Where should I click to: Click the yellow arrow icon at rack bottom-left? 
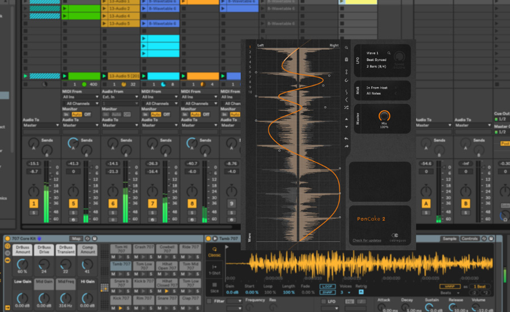click(x=7, y=307)
